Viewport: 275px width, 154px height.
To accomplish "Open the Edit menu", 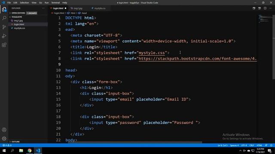I will pyautogui.click(x=15, y=3).
